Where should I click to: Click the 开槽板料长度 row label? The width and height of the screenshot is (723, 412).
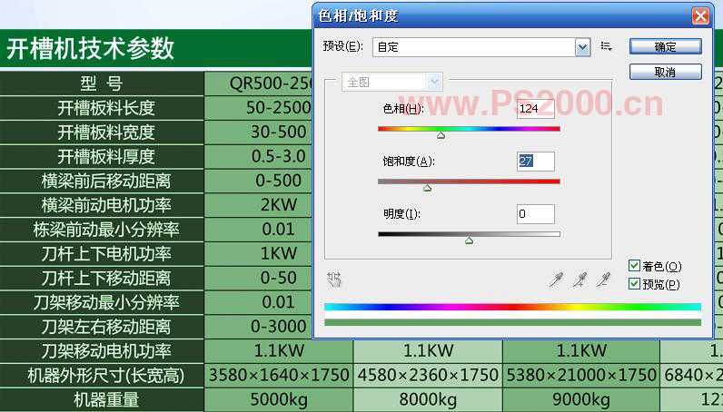pos(106,108)
